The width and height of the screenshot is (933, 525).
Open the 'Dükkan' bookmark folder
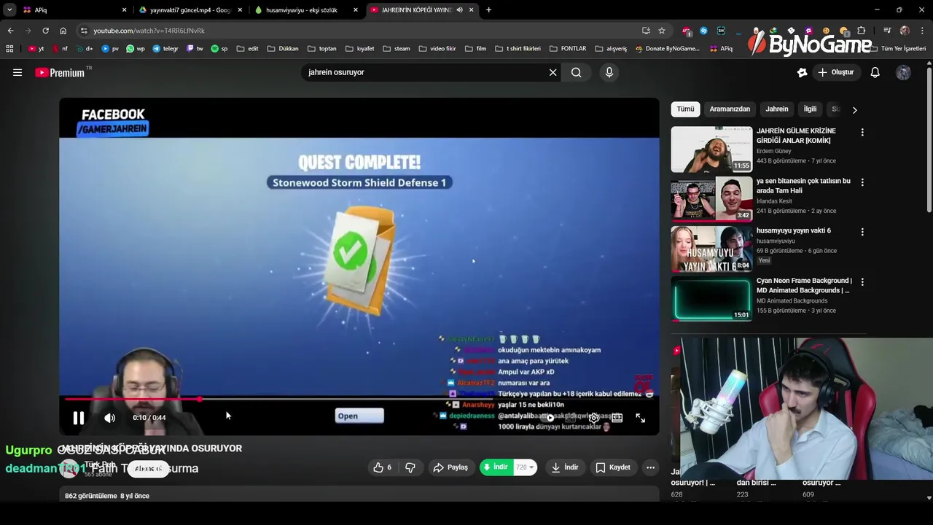click(x=283, y=49)
